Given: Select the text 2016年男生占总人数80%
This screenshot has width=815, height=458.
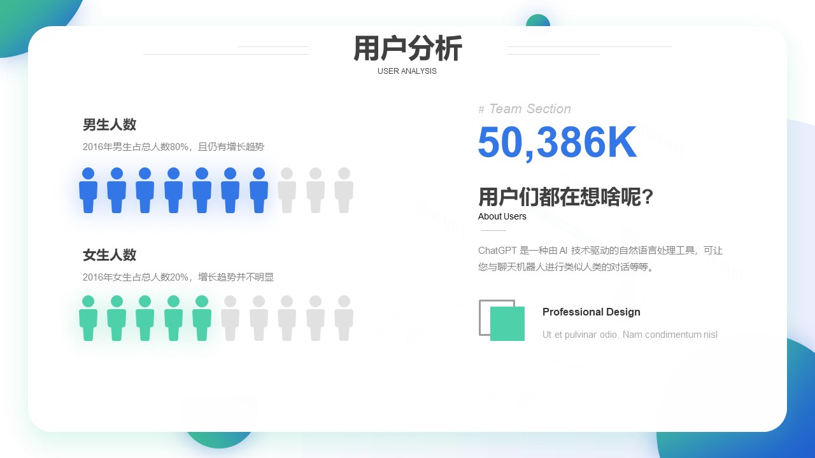Looking at the screenshot, I should click(x=136, y=147).
